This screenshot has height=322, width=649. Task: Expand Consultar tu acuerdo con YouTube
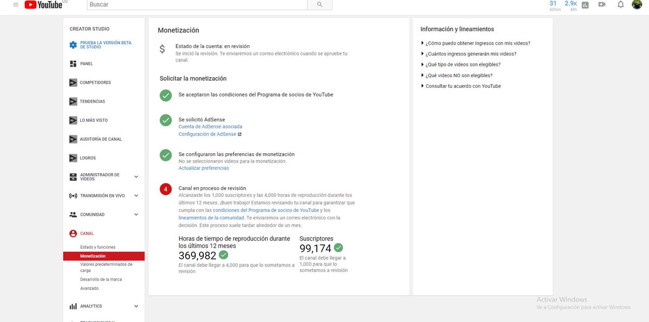click(461, 86)
